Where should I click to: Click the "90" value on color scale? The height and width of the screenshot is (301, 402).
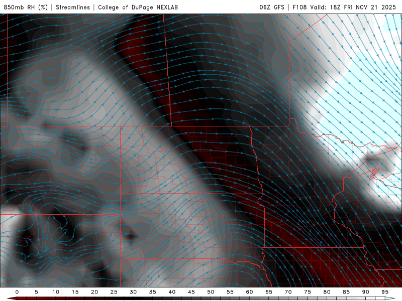pos(365,292)
